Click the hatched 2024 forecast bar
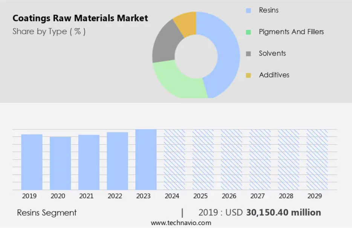 click(174, 160)
